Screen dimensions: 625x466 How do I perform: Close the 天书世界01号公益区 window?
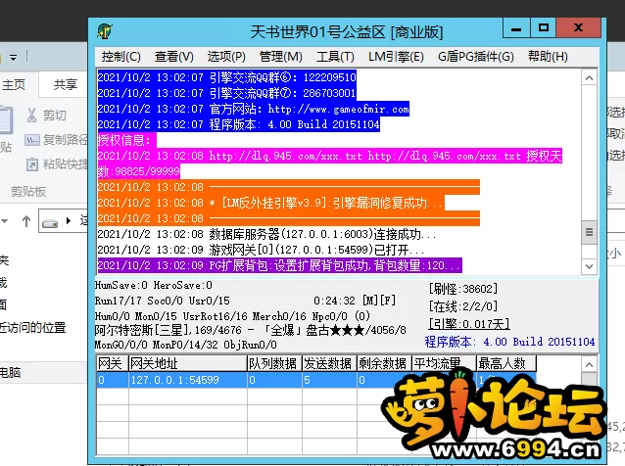click(578, 28)
